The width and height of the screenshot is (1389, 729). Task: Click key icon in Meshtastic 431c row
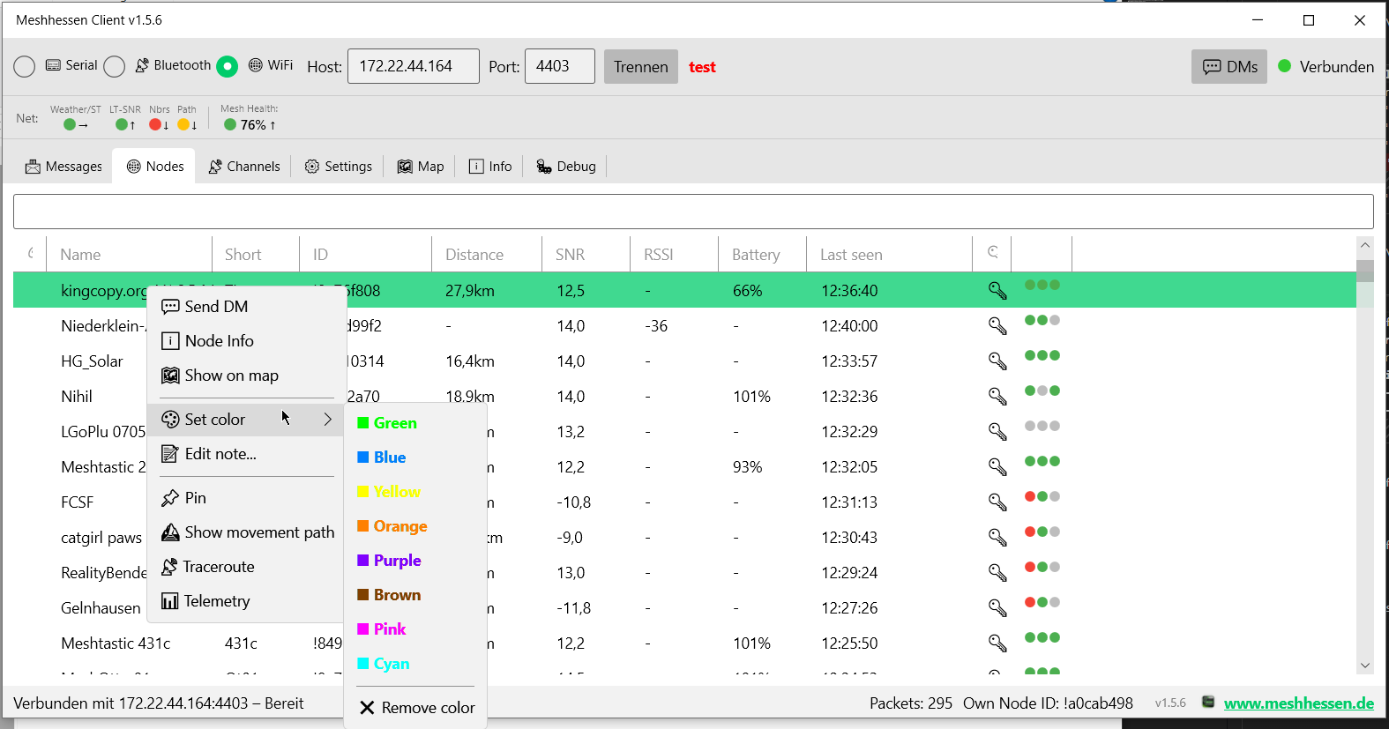coord(997,643)
